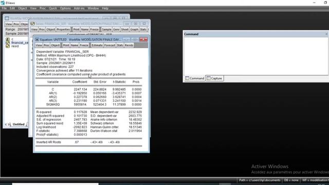Click the 'Inverted AR Roots' label
Viewport: 329px width, 185px height.
click(49, 142)
